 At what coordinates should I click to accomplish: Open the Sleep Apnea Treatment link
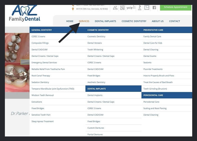pos(42,121)
